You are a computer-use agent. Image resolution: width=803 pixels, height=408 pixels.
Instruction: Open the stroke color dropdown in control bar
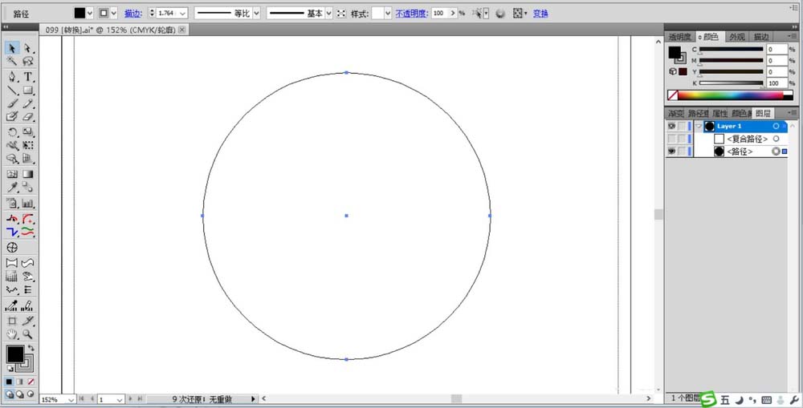tap(114, 14)
